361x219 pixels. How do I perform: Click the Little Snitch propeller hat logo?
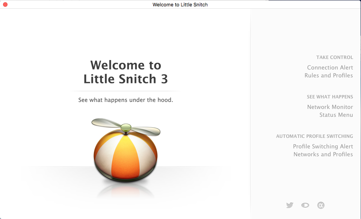(x=125, y=154)
